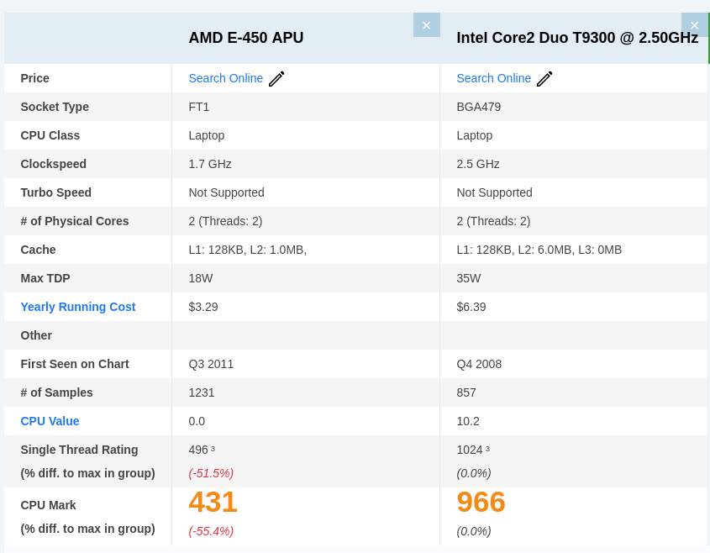Select the $6.39 yearly cost value
The image size is (710, 553).
click(471, 307)
